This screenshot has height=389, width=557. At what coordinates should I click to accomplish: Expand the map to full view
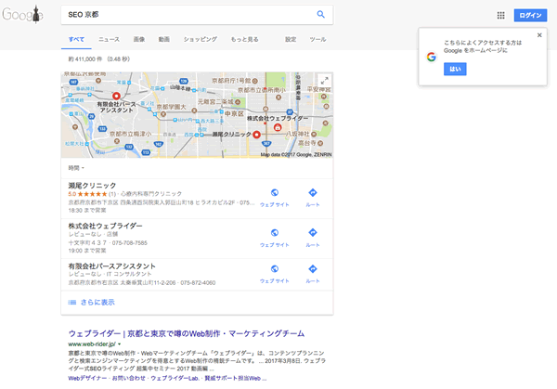click(324, 80)
